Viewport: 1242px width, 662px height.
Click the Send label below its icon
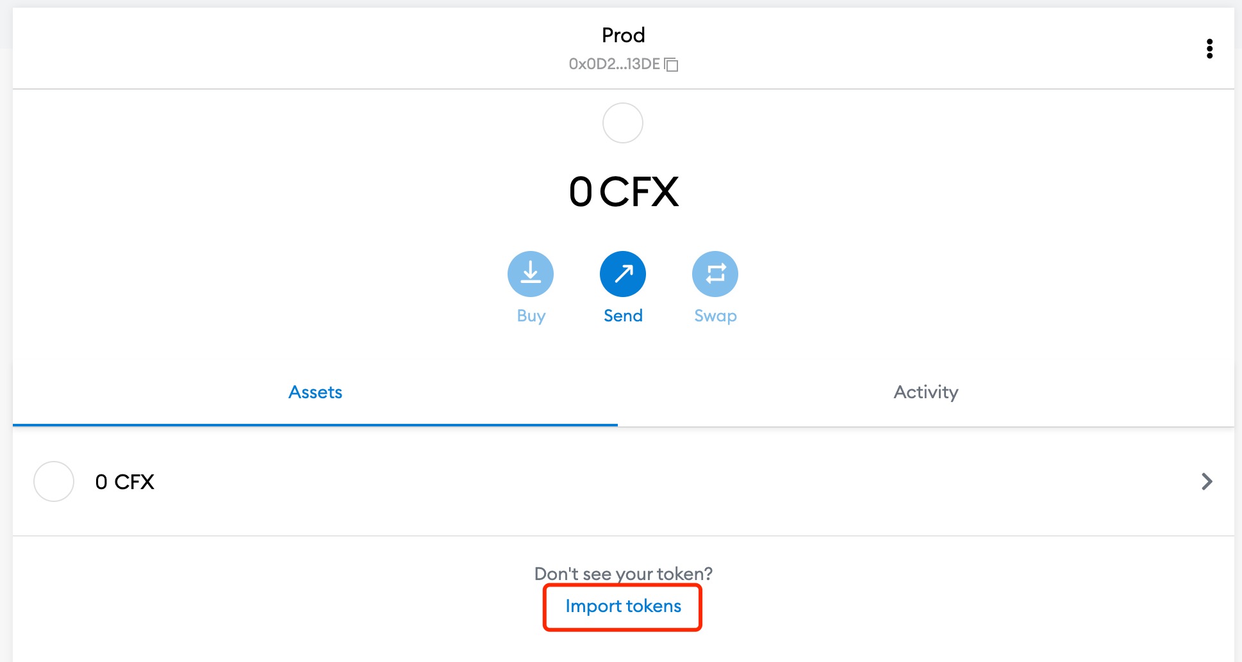[622, 315]
